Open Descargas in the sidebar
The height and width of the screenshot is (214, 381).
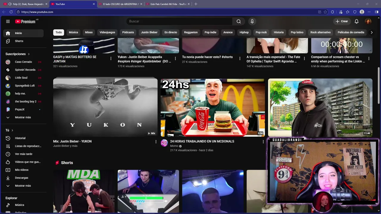(24, 178)
